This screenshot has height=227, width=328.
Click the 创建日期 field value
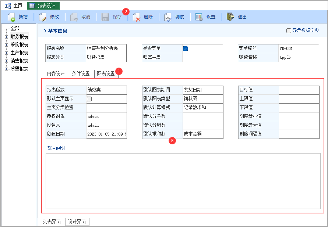point(106,134)
